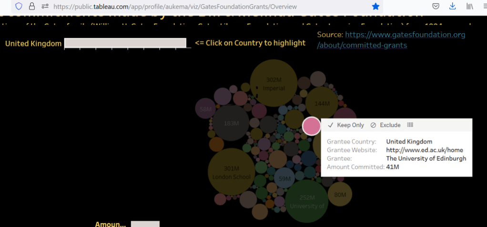Screen dimensions: 487x227
Task: Open the Firefox downloads panel
Action: [452, 7]
